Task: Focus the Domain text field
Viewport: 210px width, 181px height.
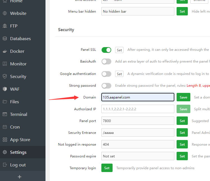Action: (138, 97)
